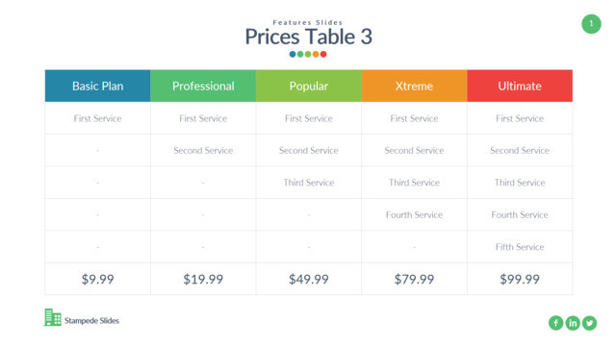Click the $99.99 price cell
The image size is (616, 346).
point(520,279)
